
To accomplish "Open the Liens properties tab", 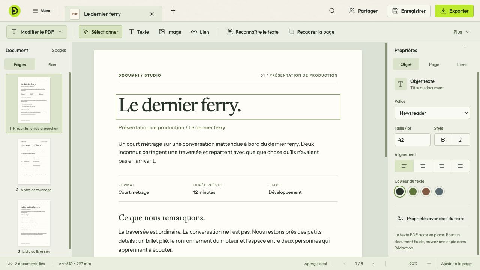I will click(x=462, y=64).
